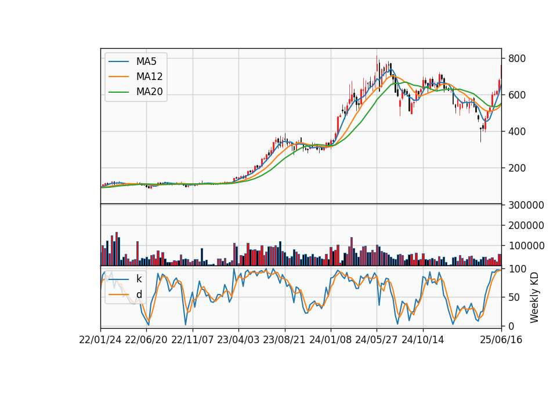Click the 600 price axis tick label
This screenshot has height=400, width=557.
[517, 95]
